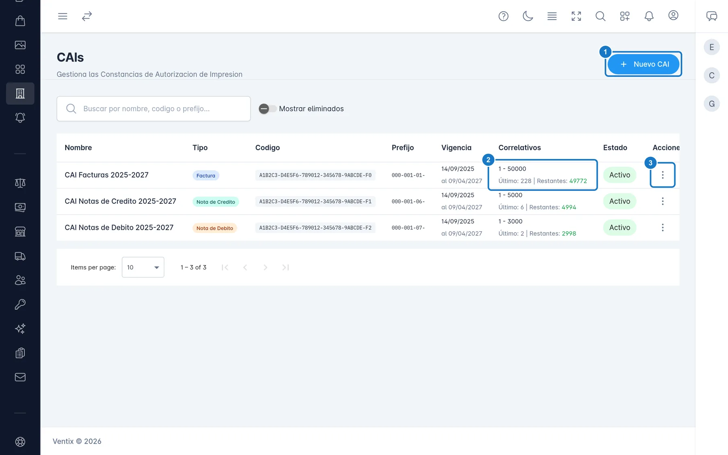The height and width of the screenshot is (455, 728).
Task: Select avatar C in right panel
Action: (712, 76)
